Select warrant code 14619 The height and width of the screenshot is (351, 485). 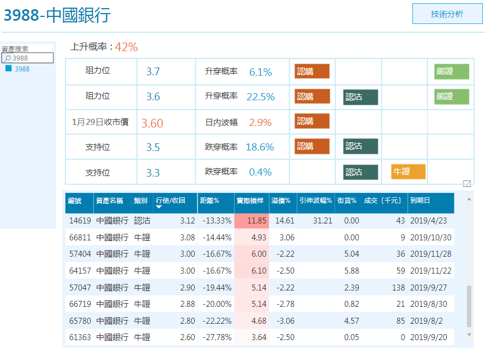(80, 221)
